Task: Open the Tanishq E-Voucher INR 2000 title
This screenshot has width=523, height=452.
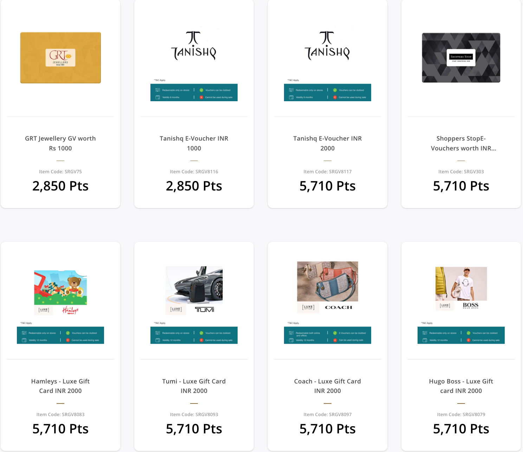Action: pyautogui.click(x=328, y=143)
